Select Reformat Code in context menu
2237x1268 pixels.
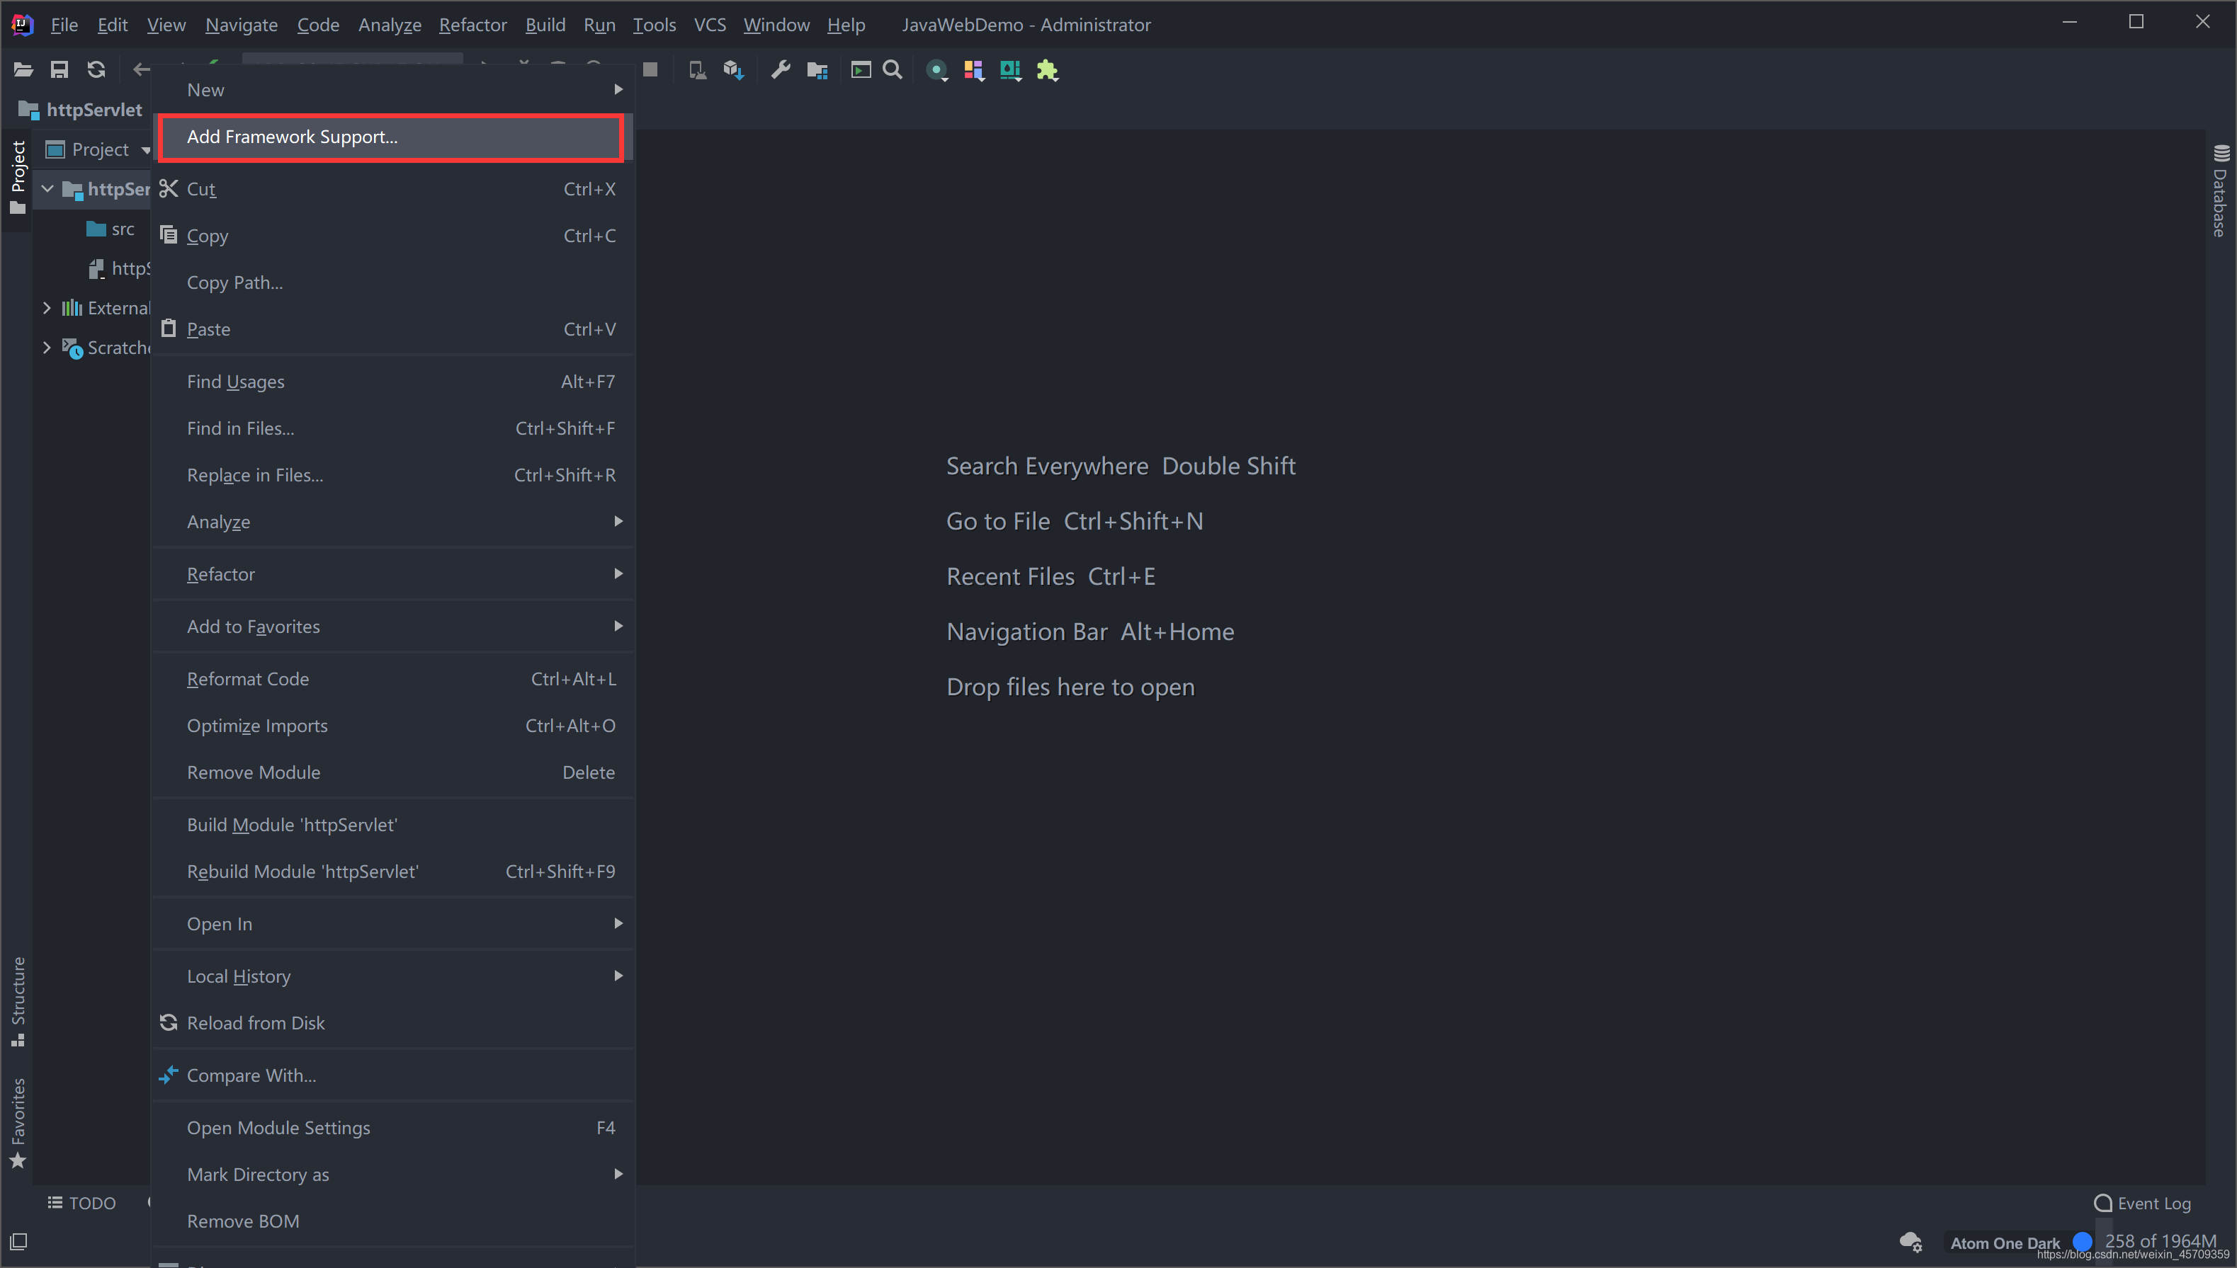[394, 678]
